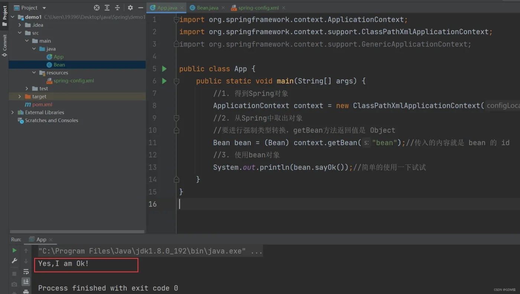Toggle scroll to end in Run console
520x294 pixels.
pyautogui.click(x=26, y=282)
